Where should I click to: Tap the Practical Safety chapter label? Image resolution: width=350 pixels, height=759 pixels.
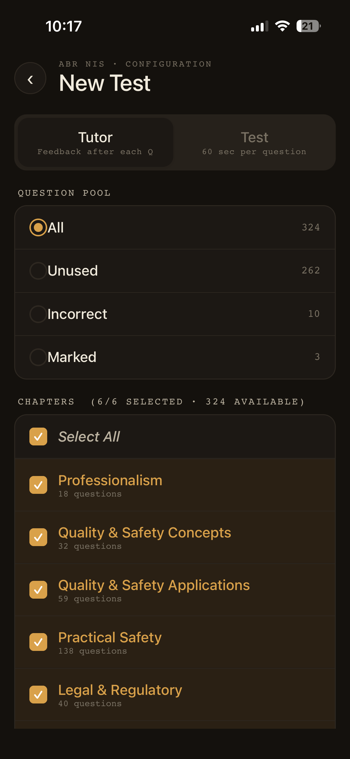pyautogui.click(x=110, y=637)
